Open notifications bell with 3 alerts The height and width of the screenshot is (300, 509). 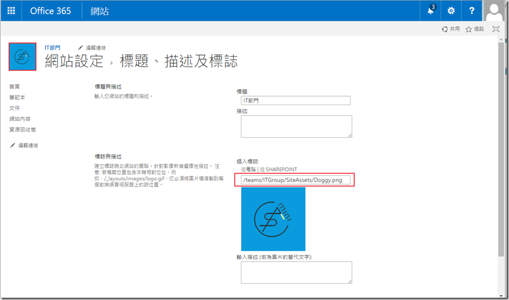pos(431,11)
